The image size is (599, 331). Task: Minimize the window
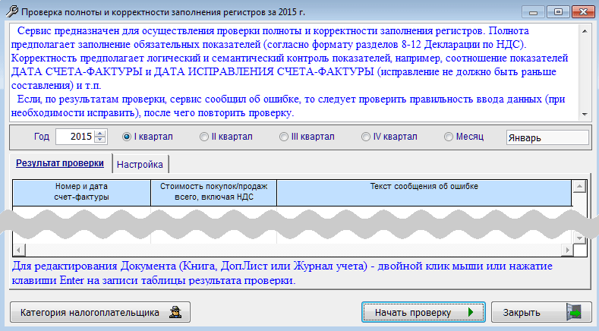(x=533, y=12)
